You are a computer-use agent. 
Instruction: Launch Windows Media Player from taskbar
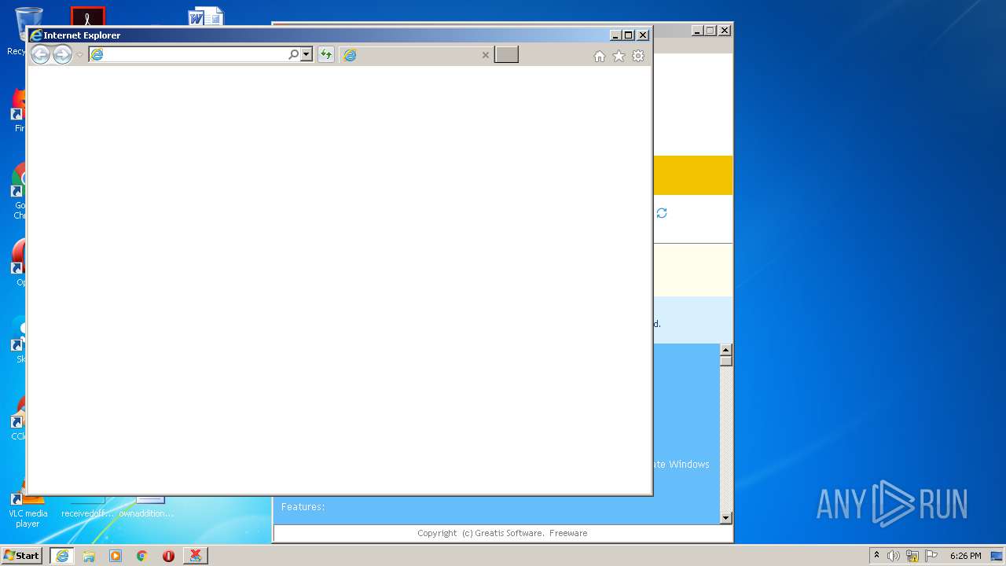click(x=116, y=556)
